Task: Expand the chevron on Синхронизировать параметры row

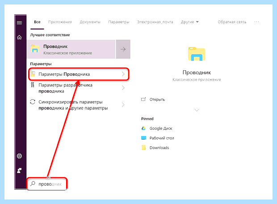Action: pos(123,105)
